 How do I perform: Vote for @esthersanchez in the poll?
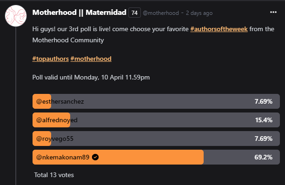click(156, 101)
